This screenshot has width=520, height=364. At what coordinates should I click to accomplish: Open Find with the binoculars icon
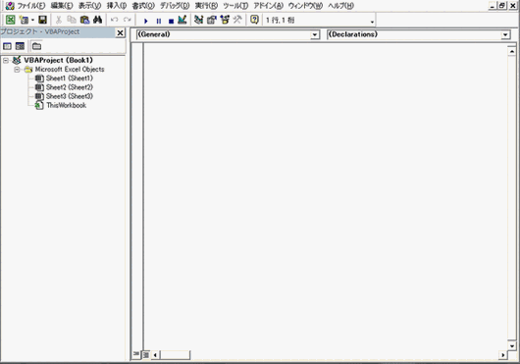coord(98,20)
